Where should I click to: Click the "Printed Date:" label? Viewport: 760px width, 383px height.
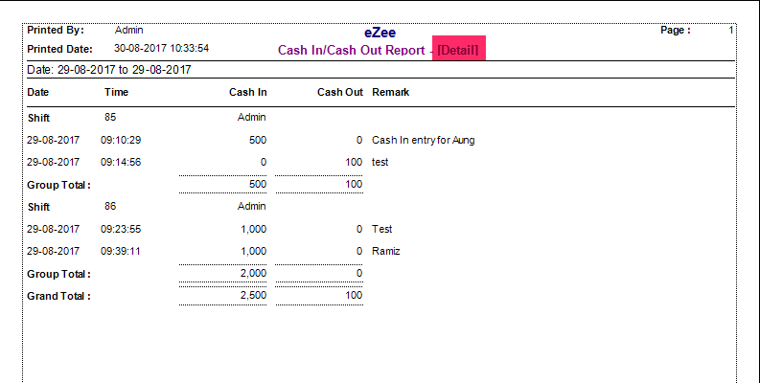[x=59, y=49]
